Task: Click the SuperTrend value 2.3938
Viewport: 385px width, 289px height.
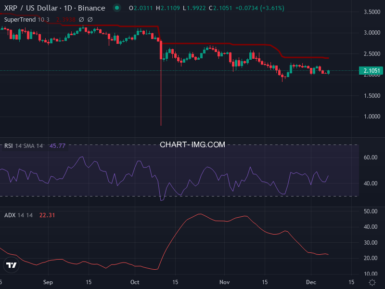Action: pos(66,20)
